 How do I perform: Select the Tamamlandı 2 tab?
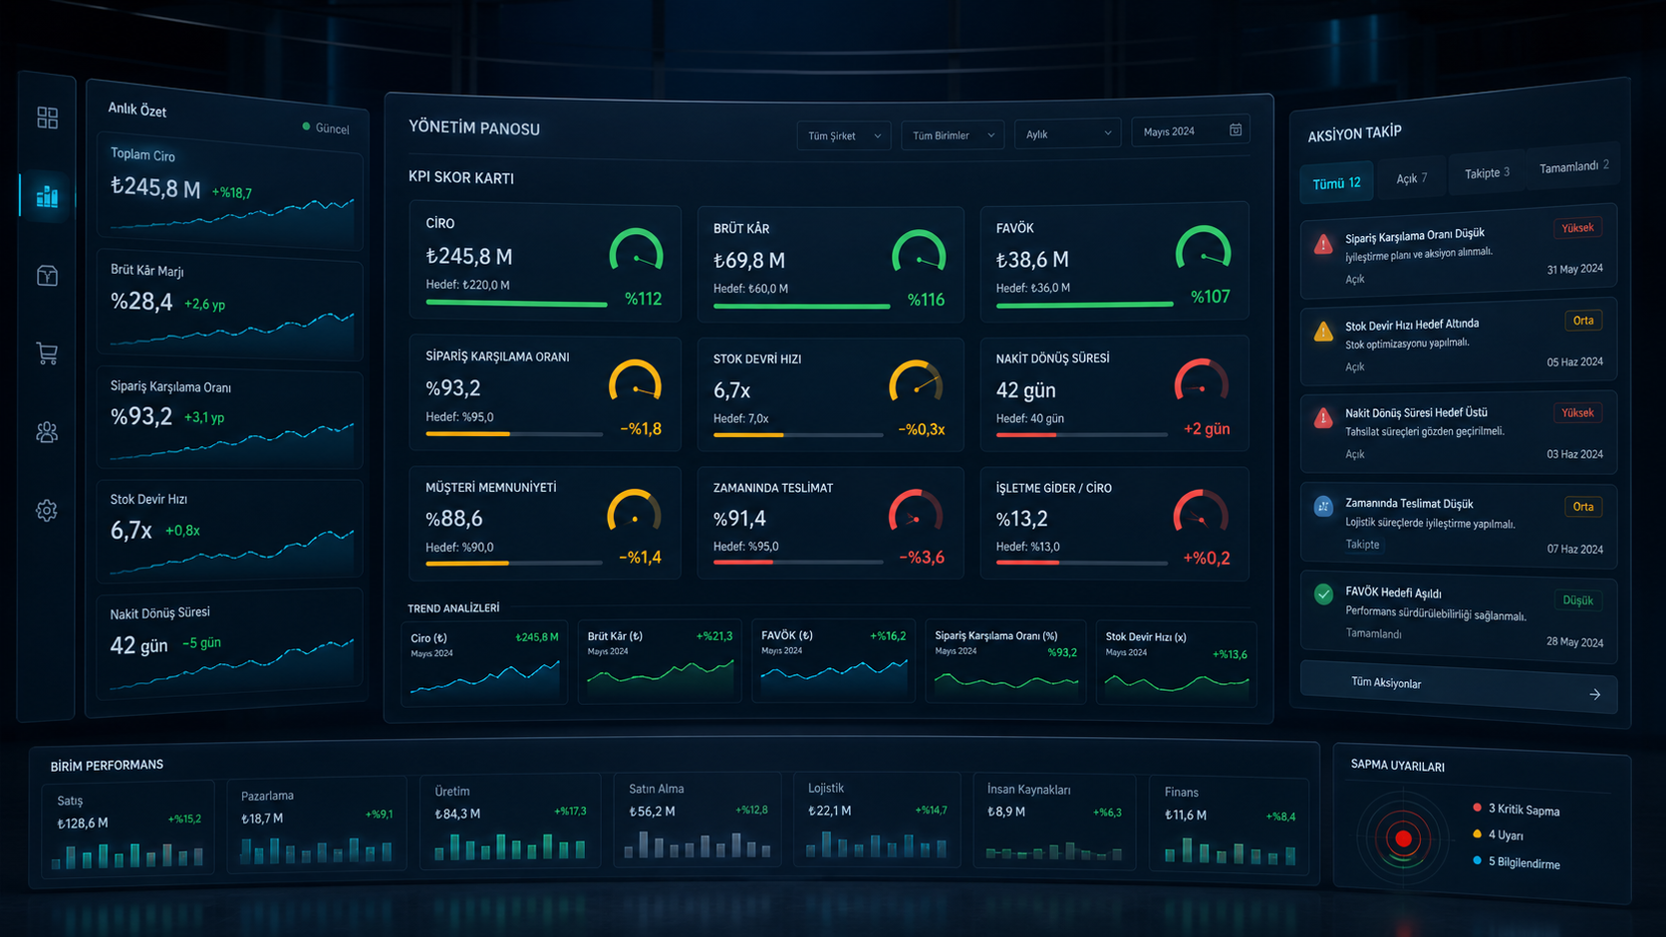tap(1573, 167)
